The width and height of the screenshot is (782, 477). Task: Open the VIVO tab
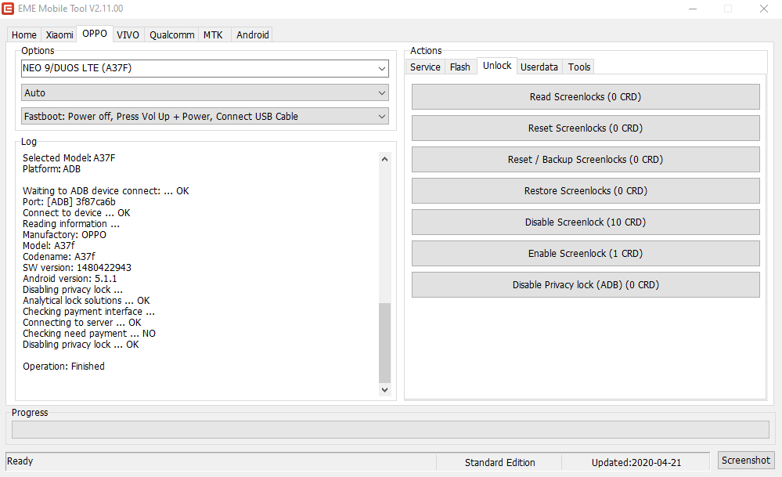(128, 35)
